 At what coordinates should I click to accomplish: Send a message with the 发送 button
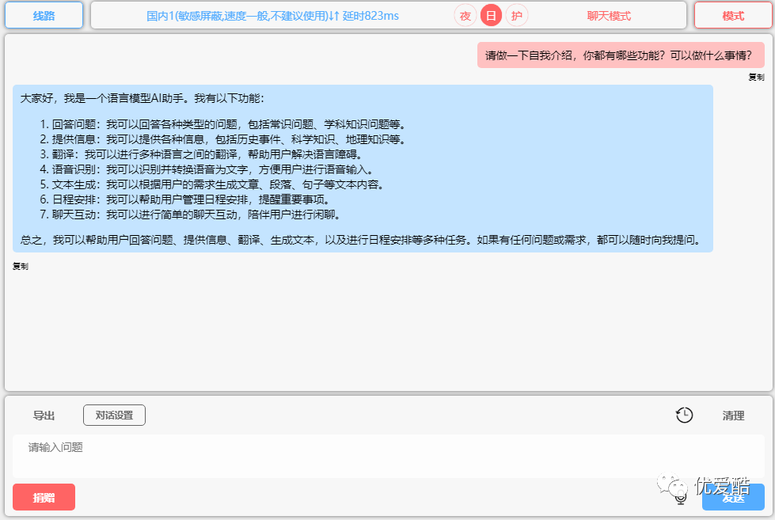(733, 497)
